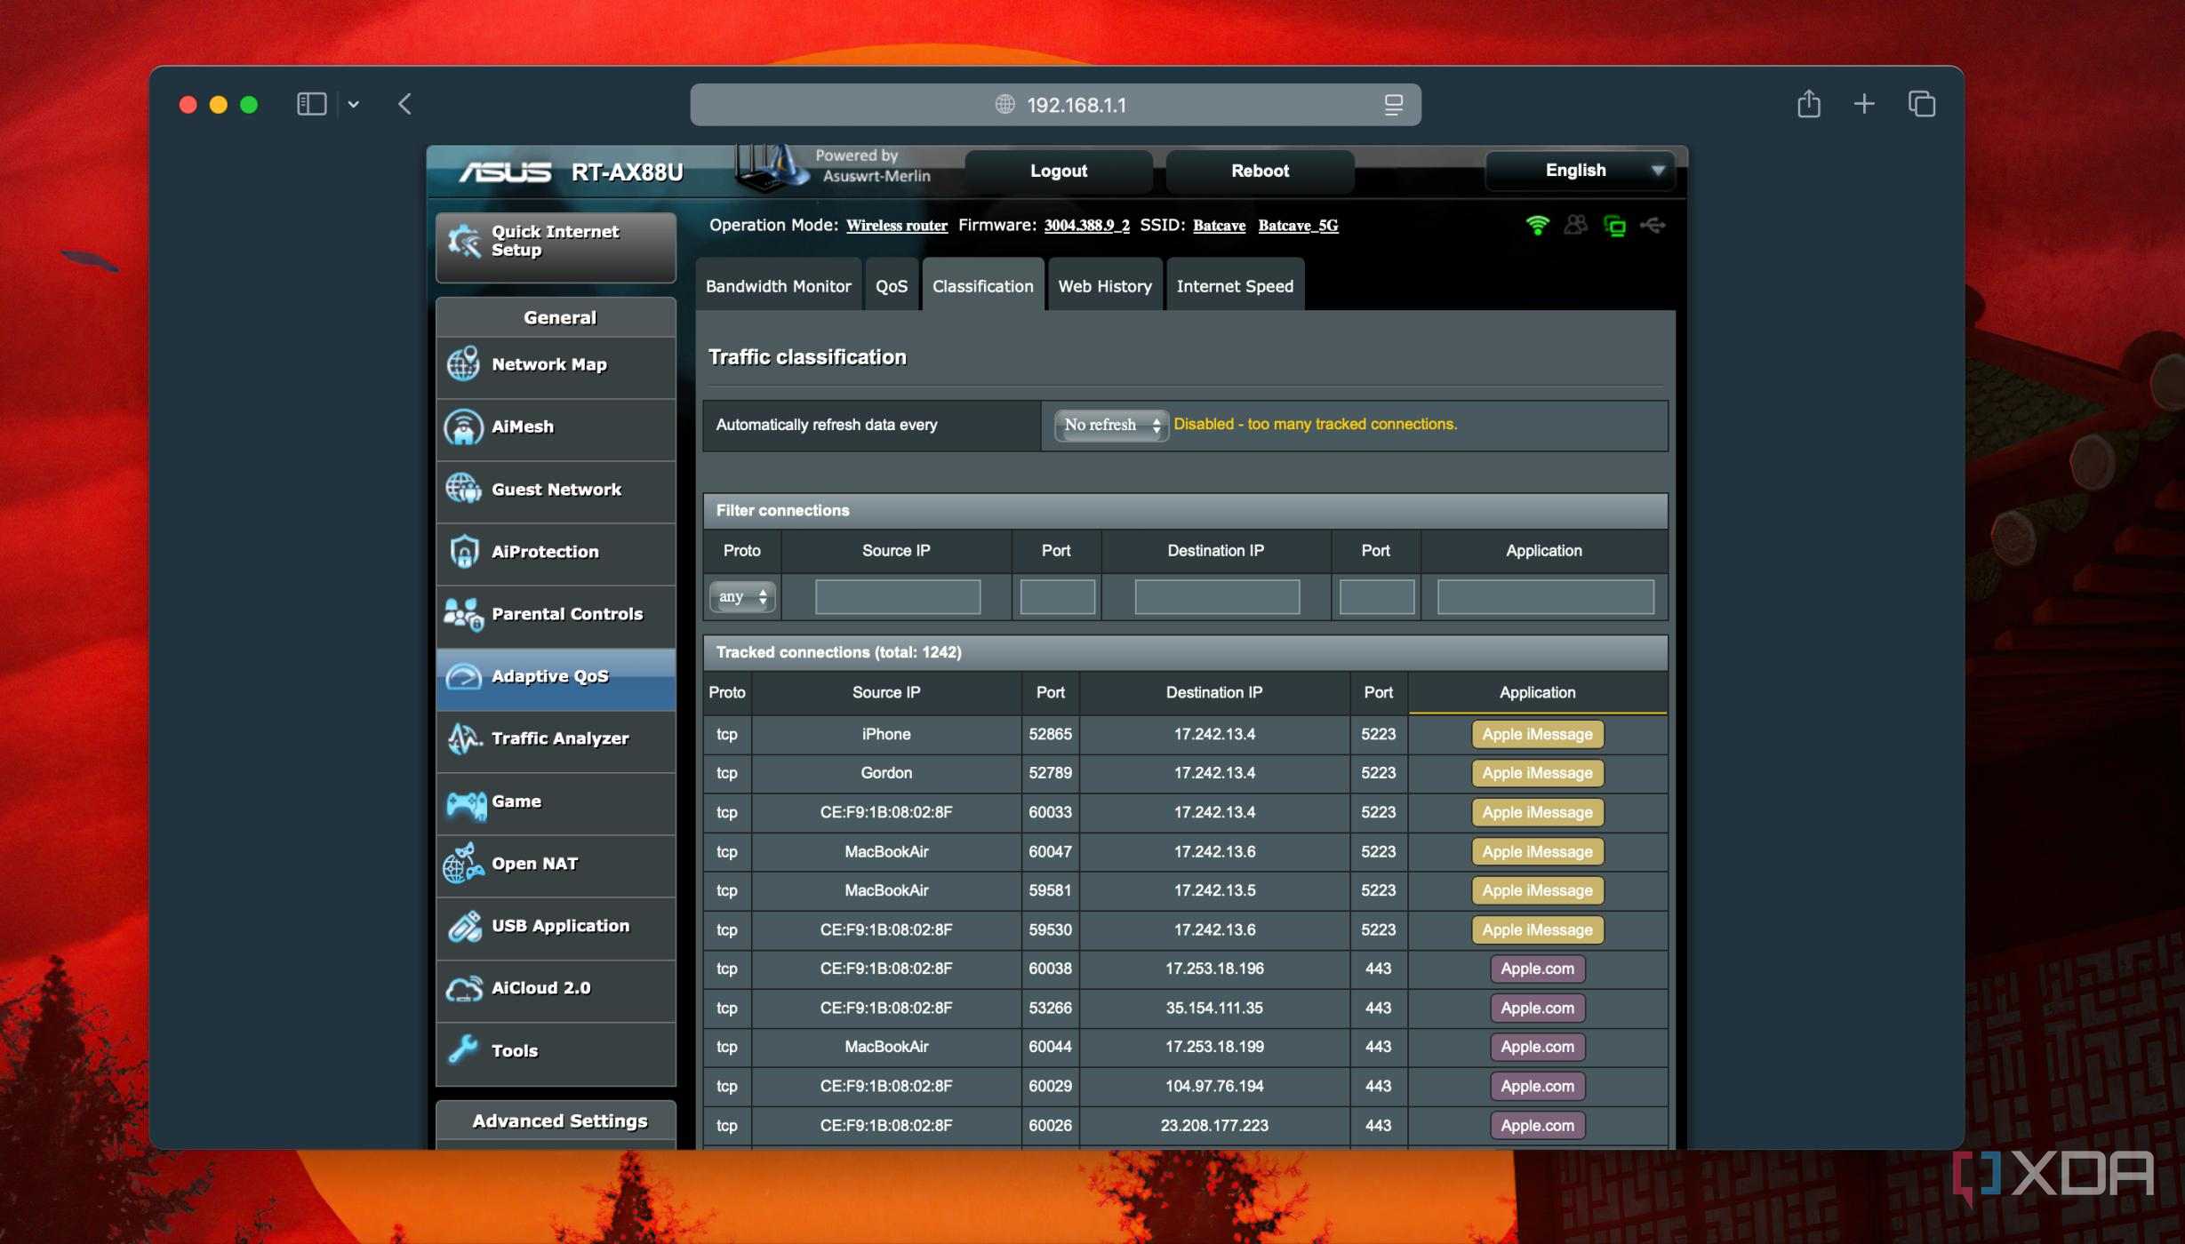The image size is (2185, 1244).
Task: Open the English language dropdown
Action: tap(1580, 170)
